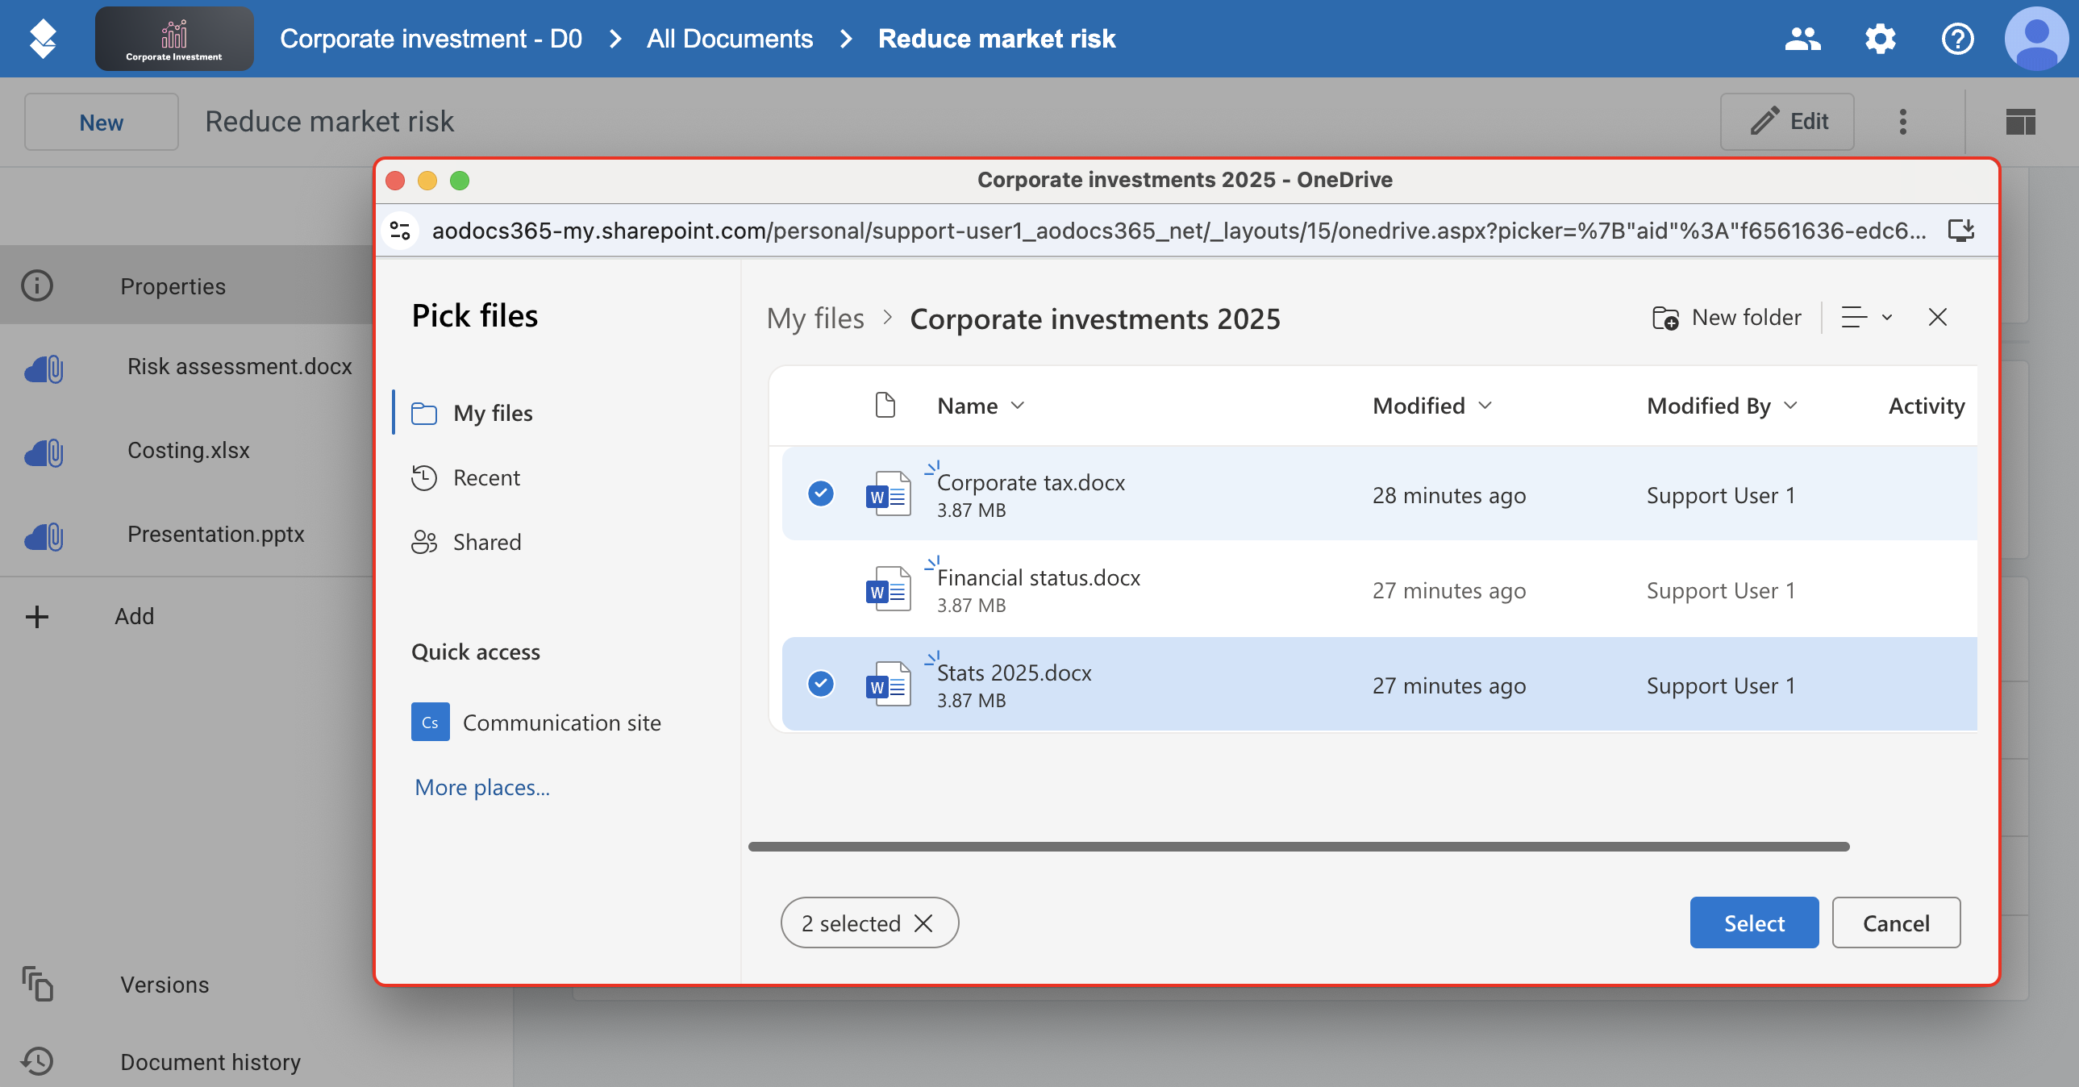Click the plus icon next to Add
Image resolution: width=2079 pixels, height=1087 pixels.
point(37,617)
